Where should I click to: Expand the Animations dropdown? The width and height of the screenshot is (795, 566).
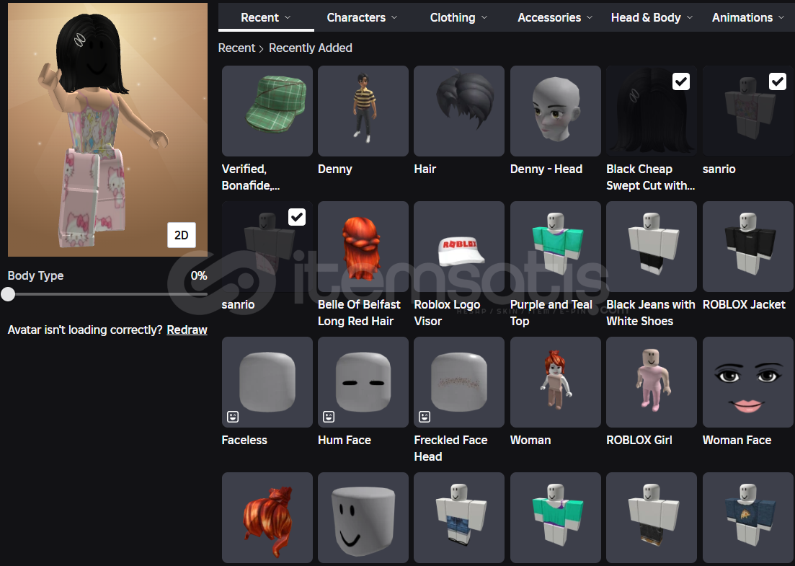[x=747, y=17]
